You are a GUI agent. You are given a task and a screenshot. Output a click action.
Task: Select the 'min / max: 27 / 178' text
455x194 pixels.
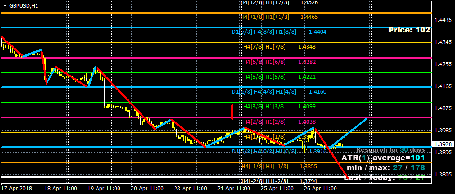386,167
